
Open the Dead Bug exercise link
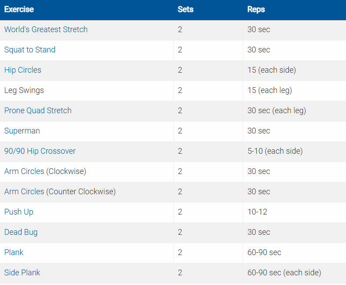(21, 232)
